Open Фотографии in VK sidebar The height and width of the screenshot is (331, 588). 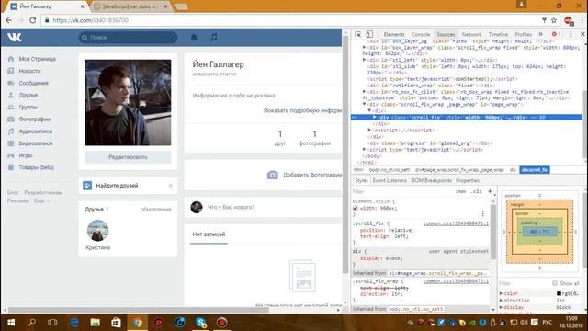35,119
